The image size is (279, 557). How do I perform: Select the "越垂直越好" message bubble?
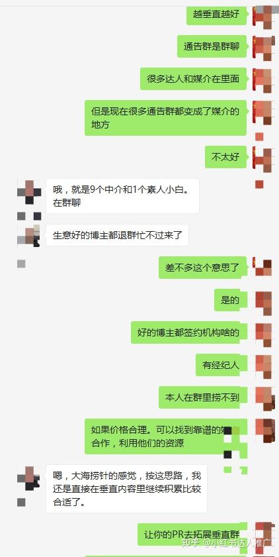(x=217, y=15)
